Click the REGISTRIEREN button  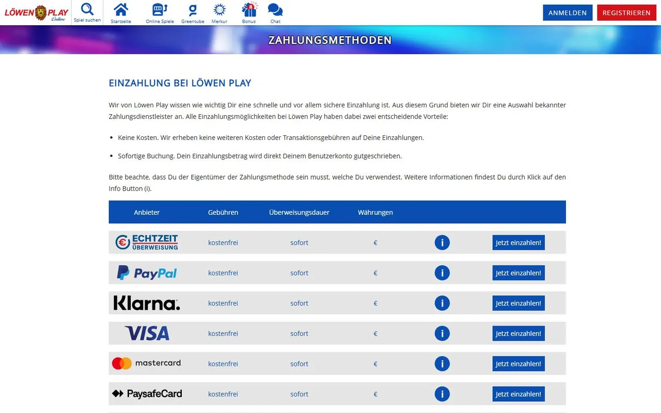coord(626,13)
